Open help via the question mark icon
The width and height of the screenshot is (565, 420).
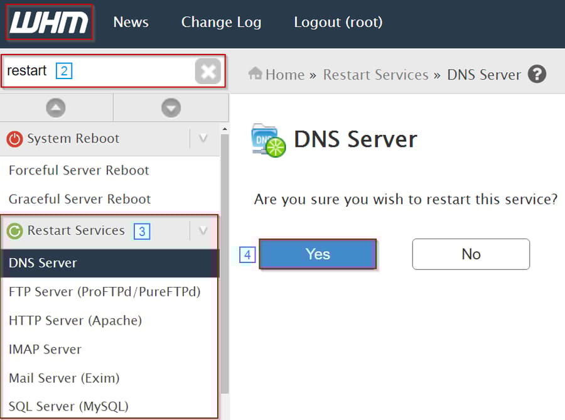coord(537,74)
